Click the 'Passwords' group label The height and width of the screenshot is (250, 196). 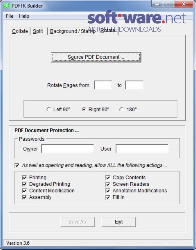(32, 139)
